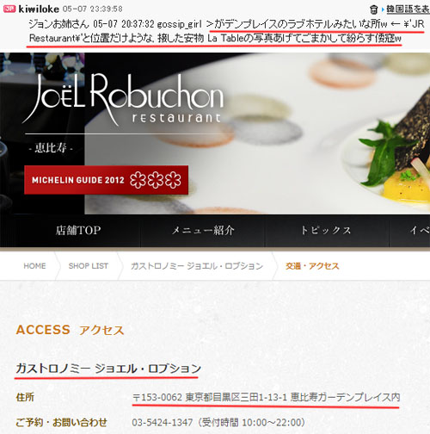Select the トピックス navigation tab
This screenshot has width=430, height=434.
coord(327,230)
